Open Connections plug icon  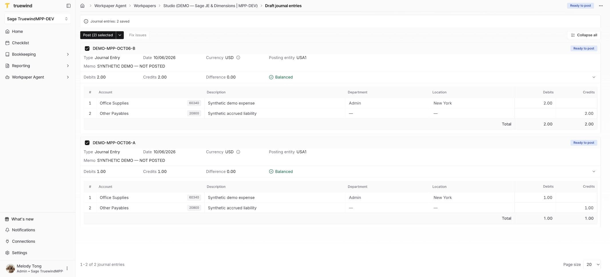pos(7,241)
